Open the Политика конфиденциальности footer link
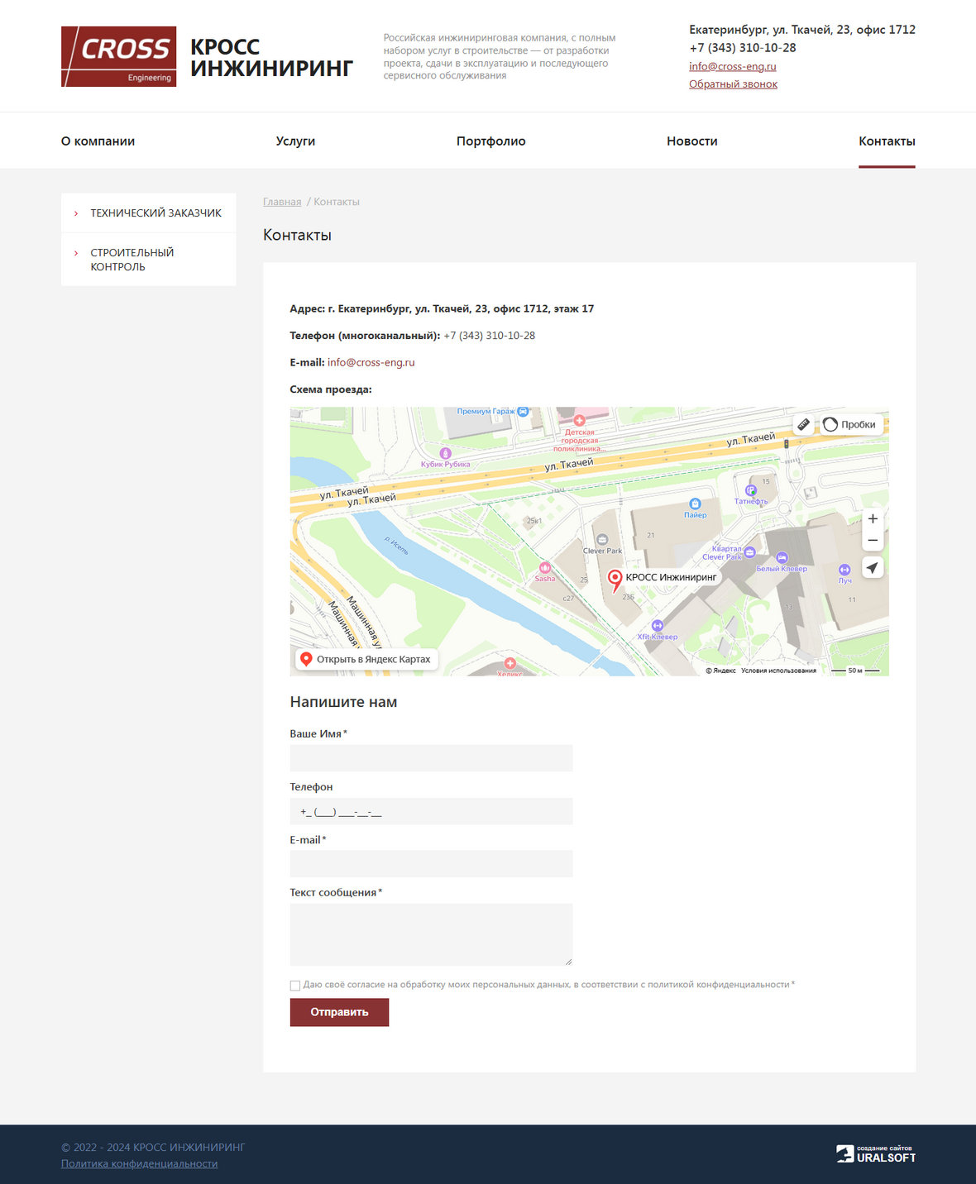Viewport: 976px width, 1184px height. (139, 1164)
